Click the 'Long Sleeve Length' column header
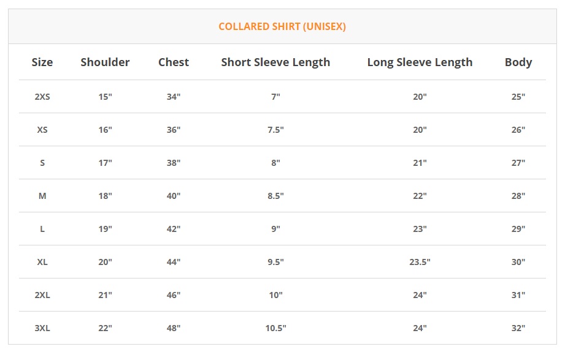This screenshot has width=565, height=355. tap(420, 62)
